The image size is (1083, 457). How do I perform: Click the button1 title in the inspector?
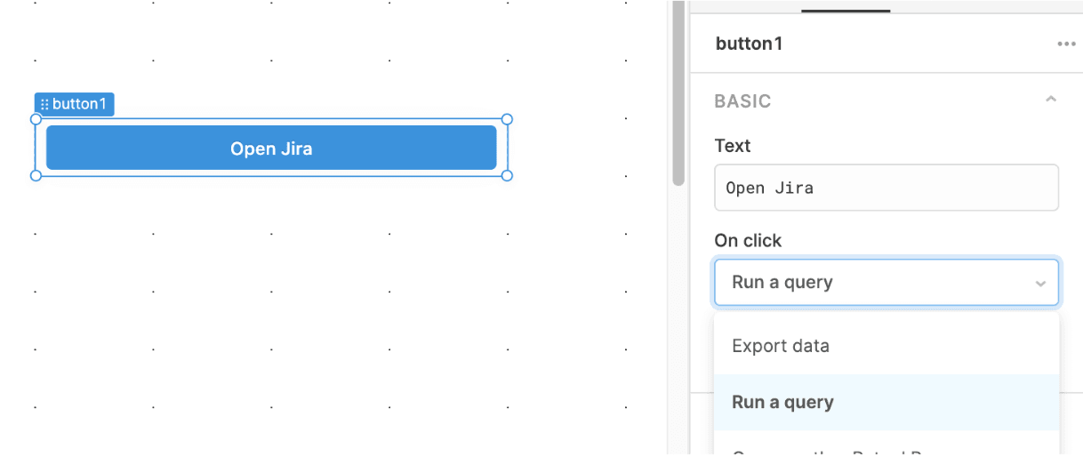(749, 44)
